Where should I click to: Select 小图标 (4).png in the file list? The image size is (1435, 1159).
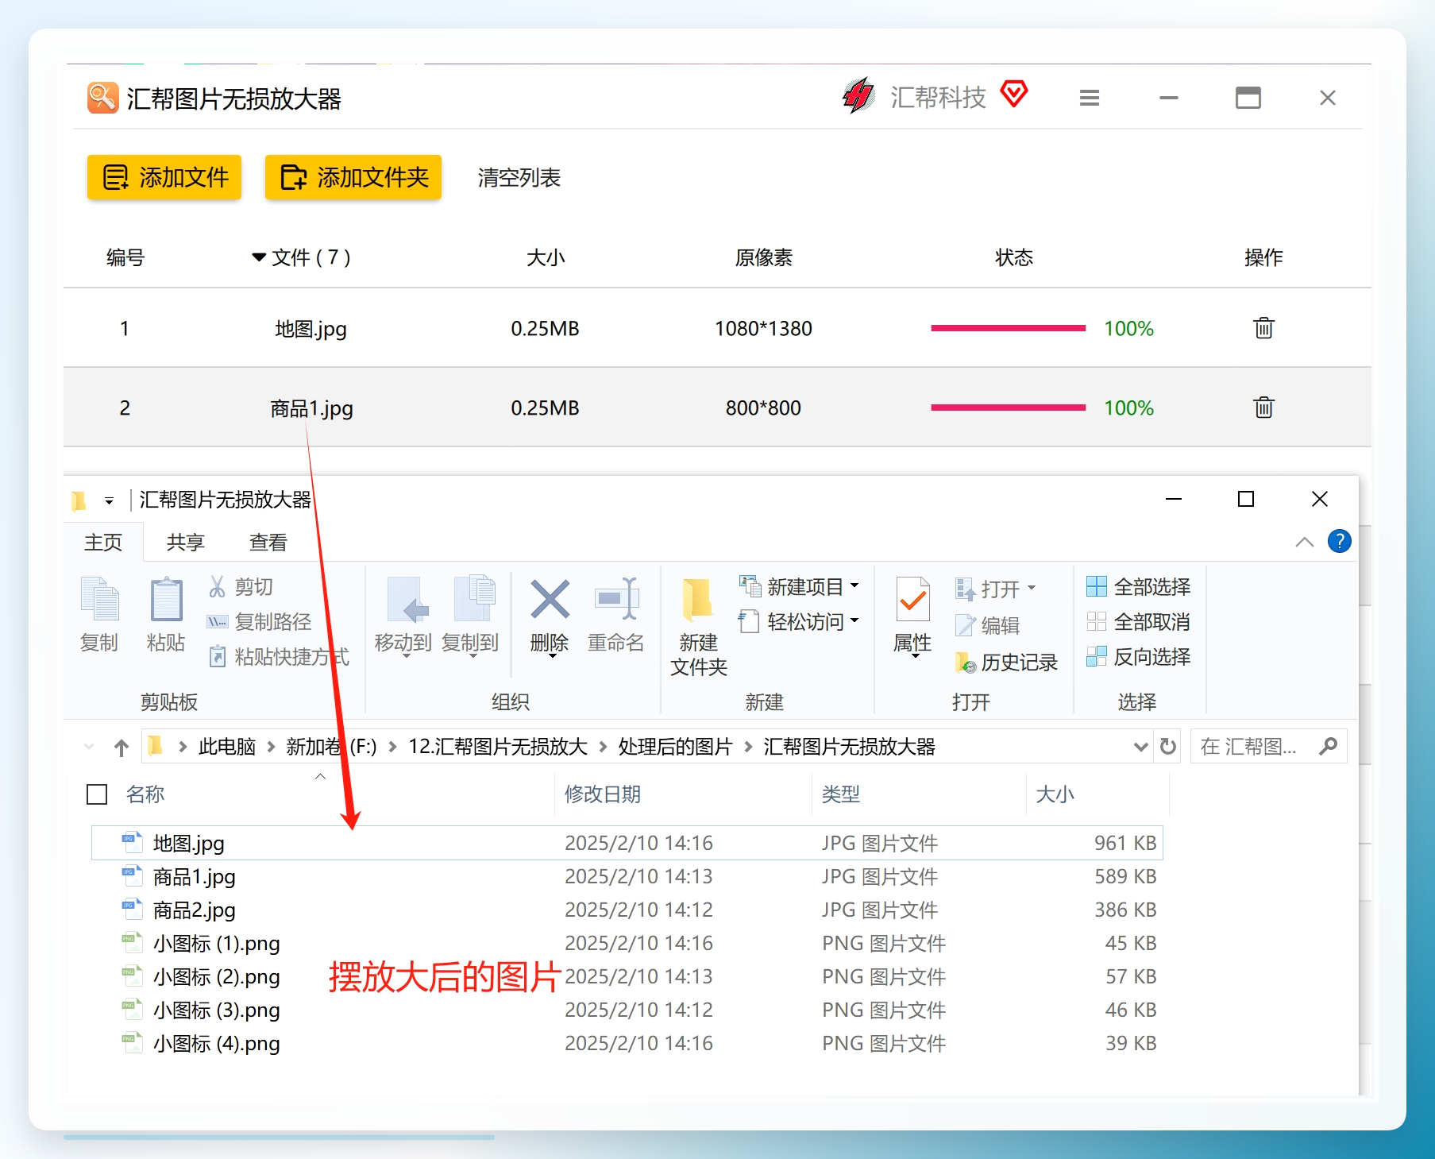click(x=627, y=1043)
